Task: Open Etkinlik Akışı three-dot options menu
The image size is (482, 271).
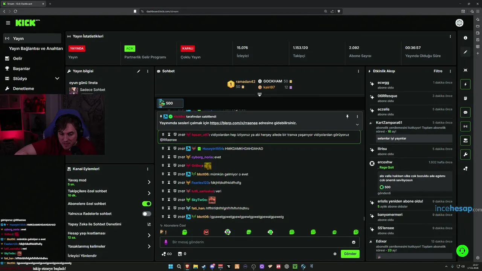Action: click(450, 71)
